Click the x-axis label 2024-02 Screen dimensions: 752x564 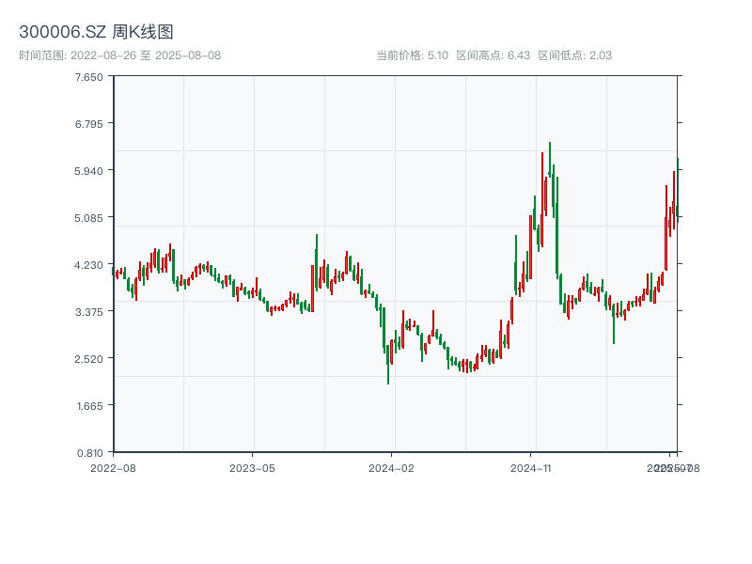[391, 468]
